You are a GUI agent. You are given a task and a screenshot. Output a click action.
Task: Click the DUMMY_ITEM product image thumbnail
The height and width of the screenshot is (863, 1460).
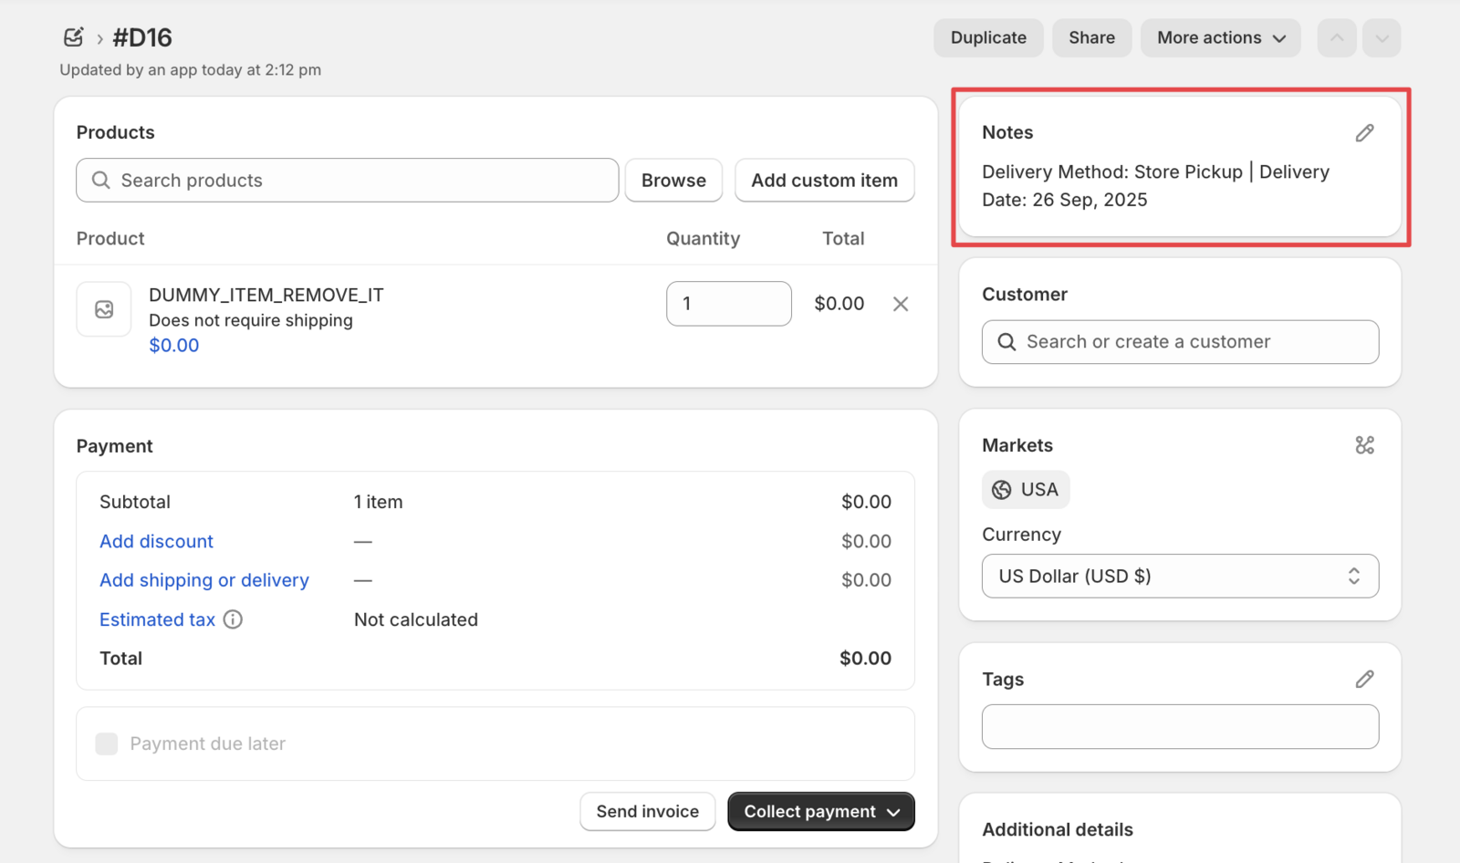pyautogui.click(x=104, y=309)
